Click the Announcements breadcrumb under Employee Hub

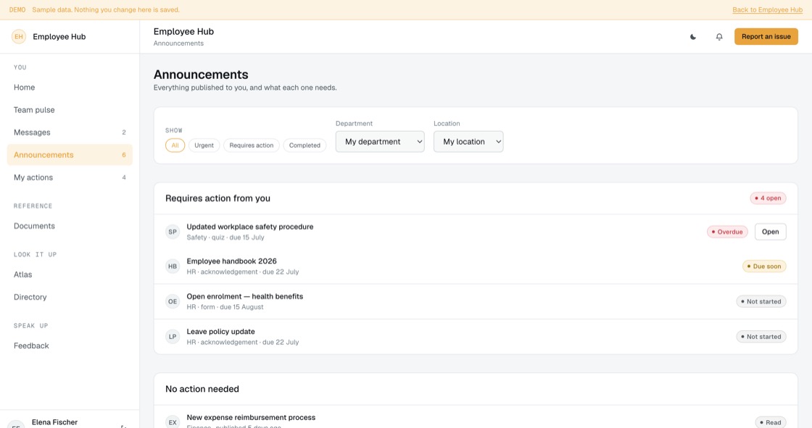pos(178,43)
